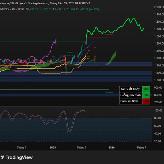Click the 1,200.00 price axis label
Viewport: 164px width, 164px height.
[x=159, y=65]
